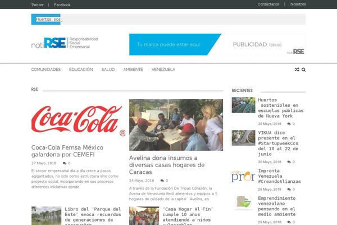The image size is (337, 225).
Task: Click comment icon under Avelina article
Action: click(162, 181)
